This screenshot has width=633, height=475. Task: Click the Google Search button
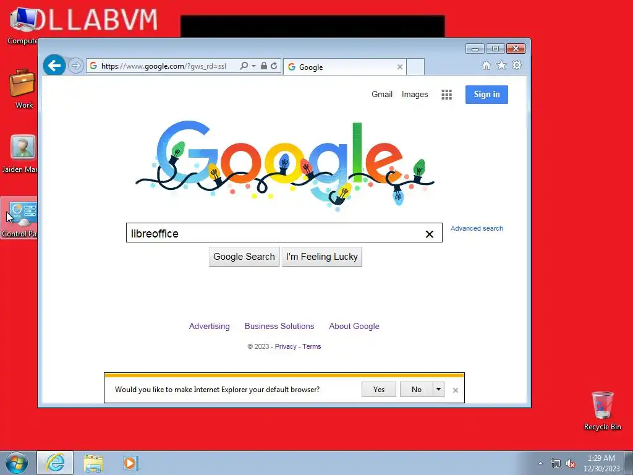[244, 257]
